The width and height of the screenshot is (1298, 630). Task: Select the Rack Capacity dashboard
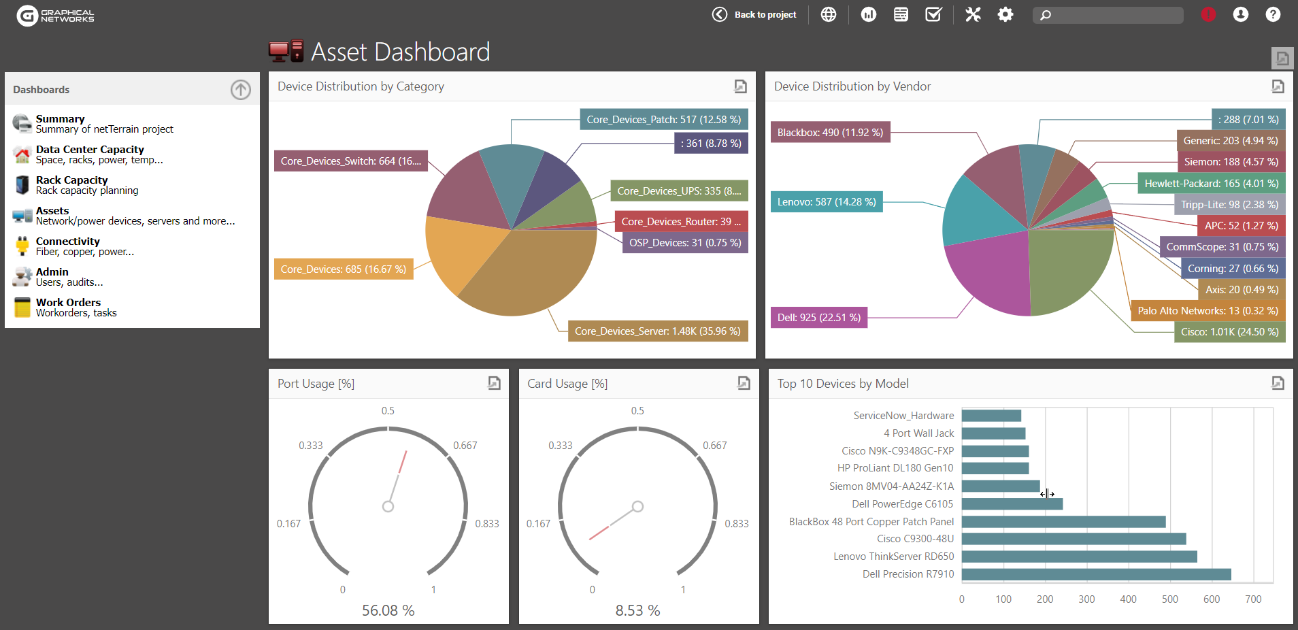click(x=71, y=180)
